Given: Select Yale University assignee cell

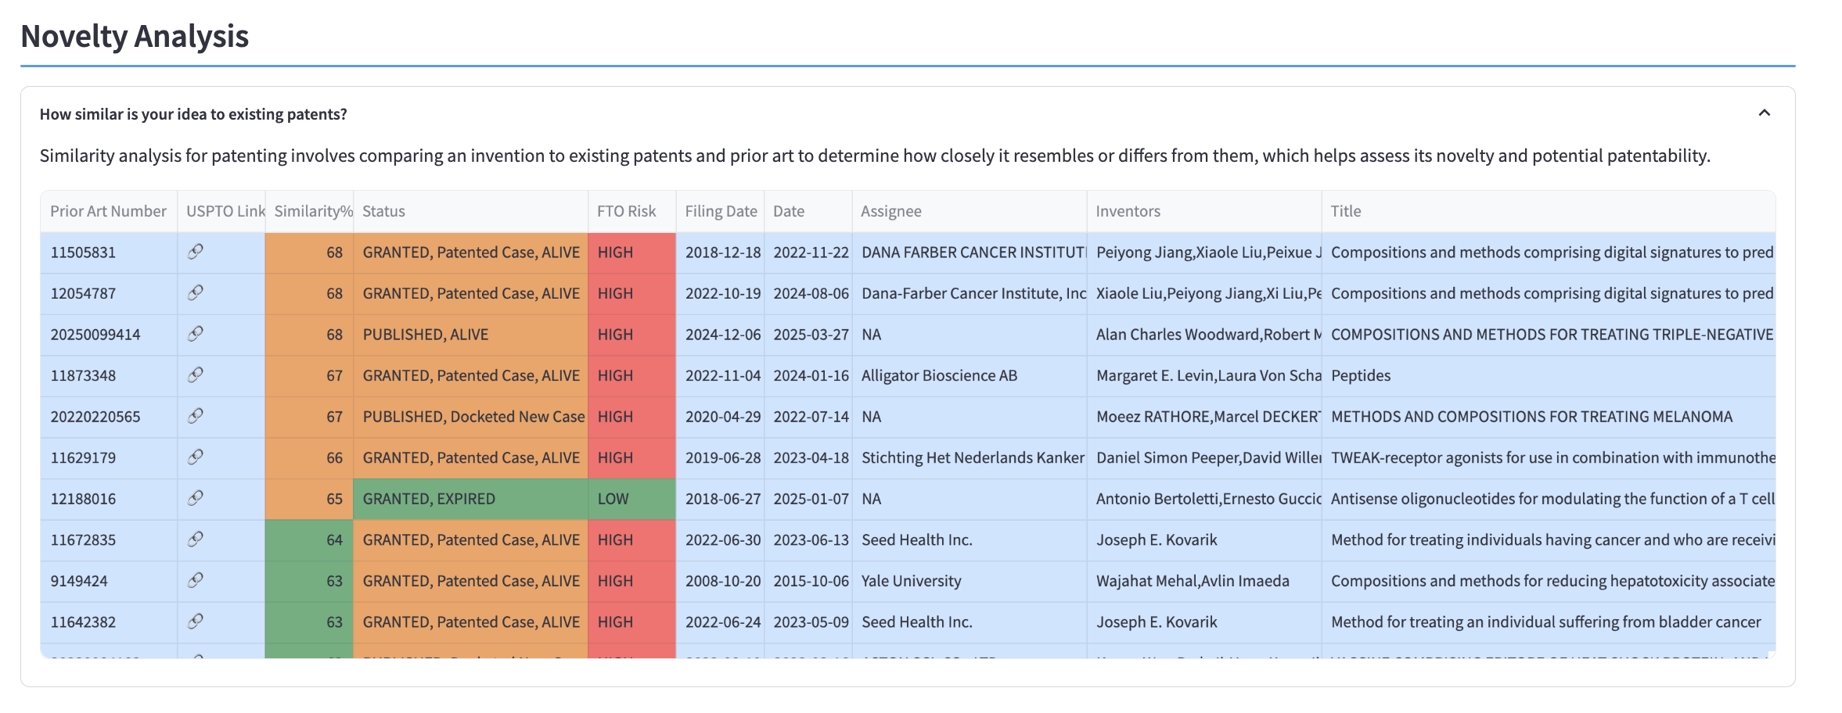Looking at the screenshot, I should (911, 581).
